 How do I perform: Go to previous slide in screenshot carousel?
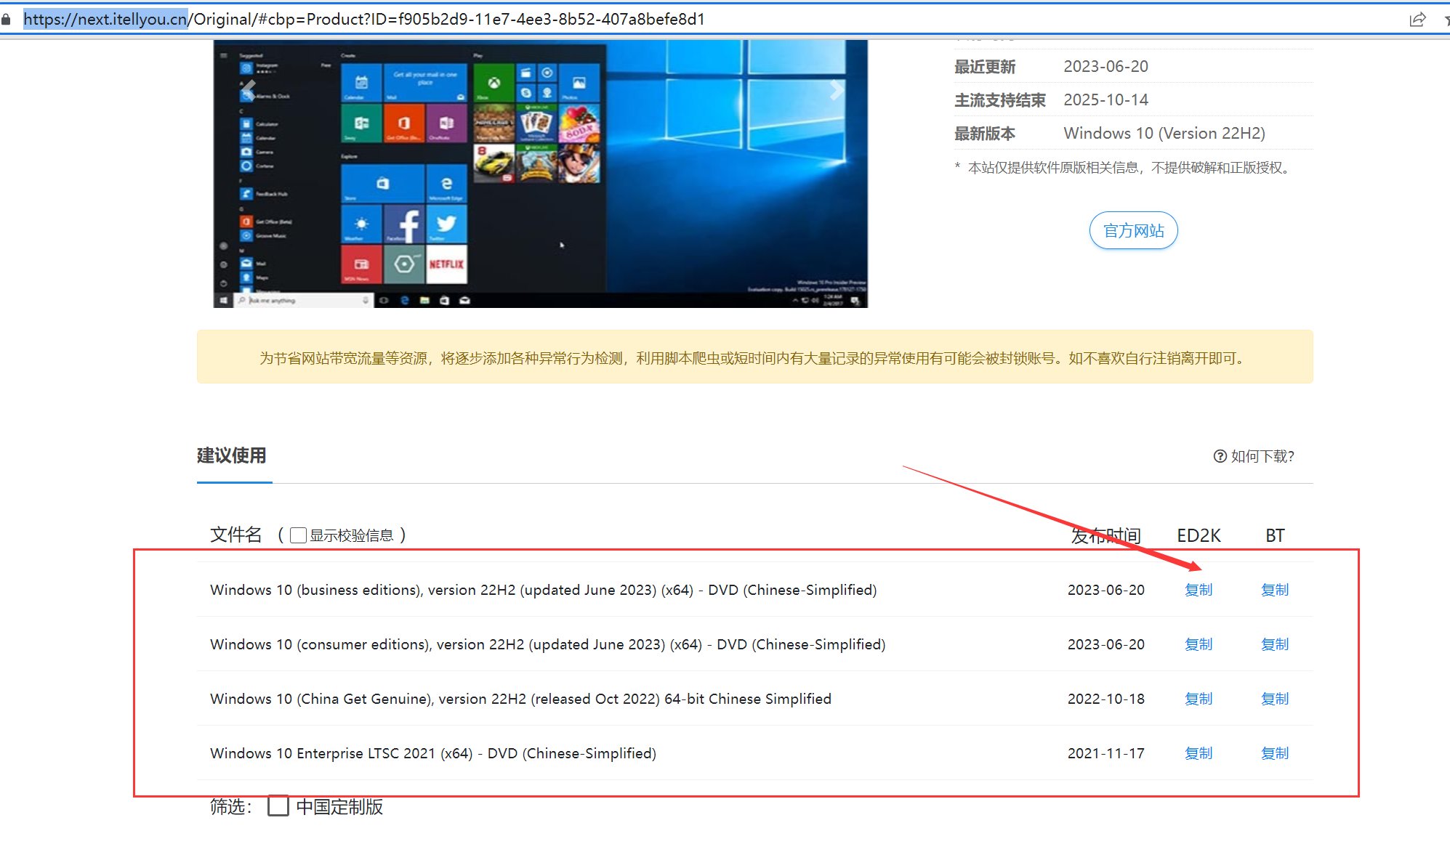pyautogui.click(x=249, y=90)
